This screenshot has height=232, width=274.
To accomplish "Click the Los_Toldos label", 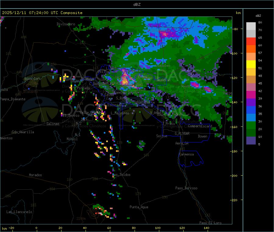I will (121, 175).
